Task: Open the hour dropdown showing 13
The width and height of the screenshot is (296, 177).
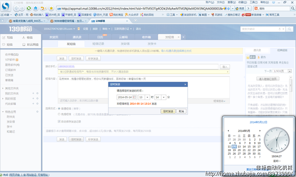Action: click(x=147, y=97)
